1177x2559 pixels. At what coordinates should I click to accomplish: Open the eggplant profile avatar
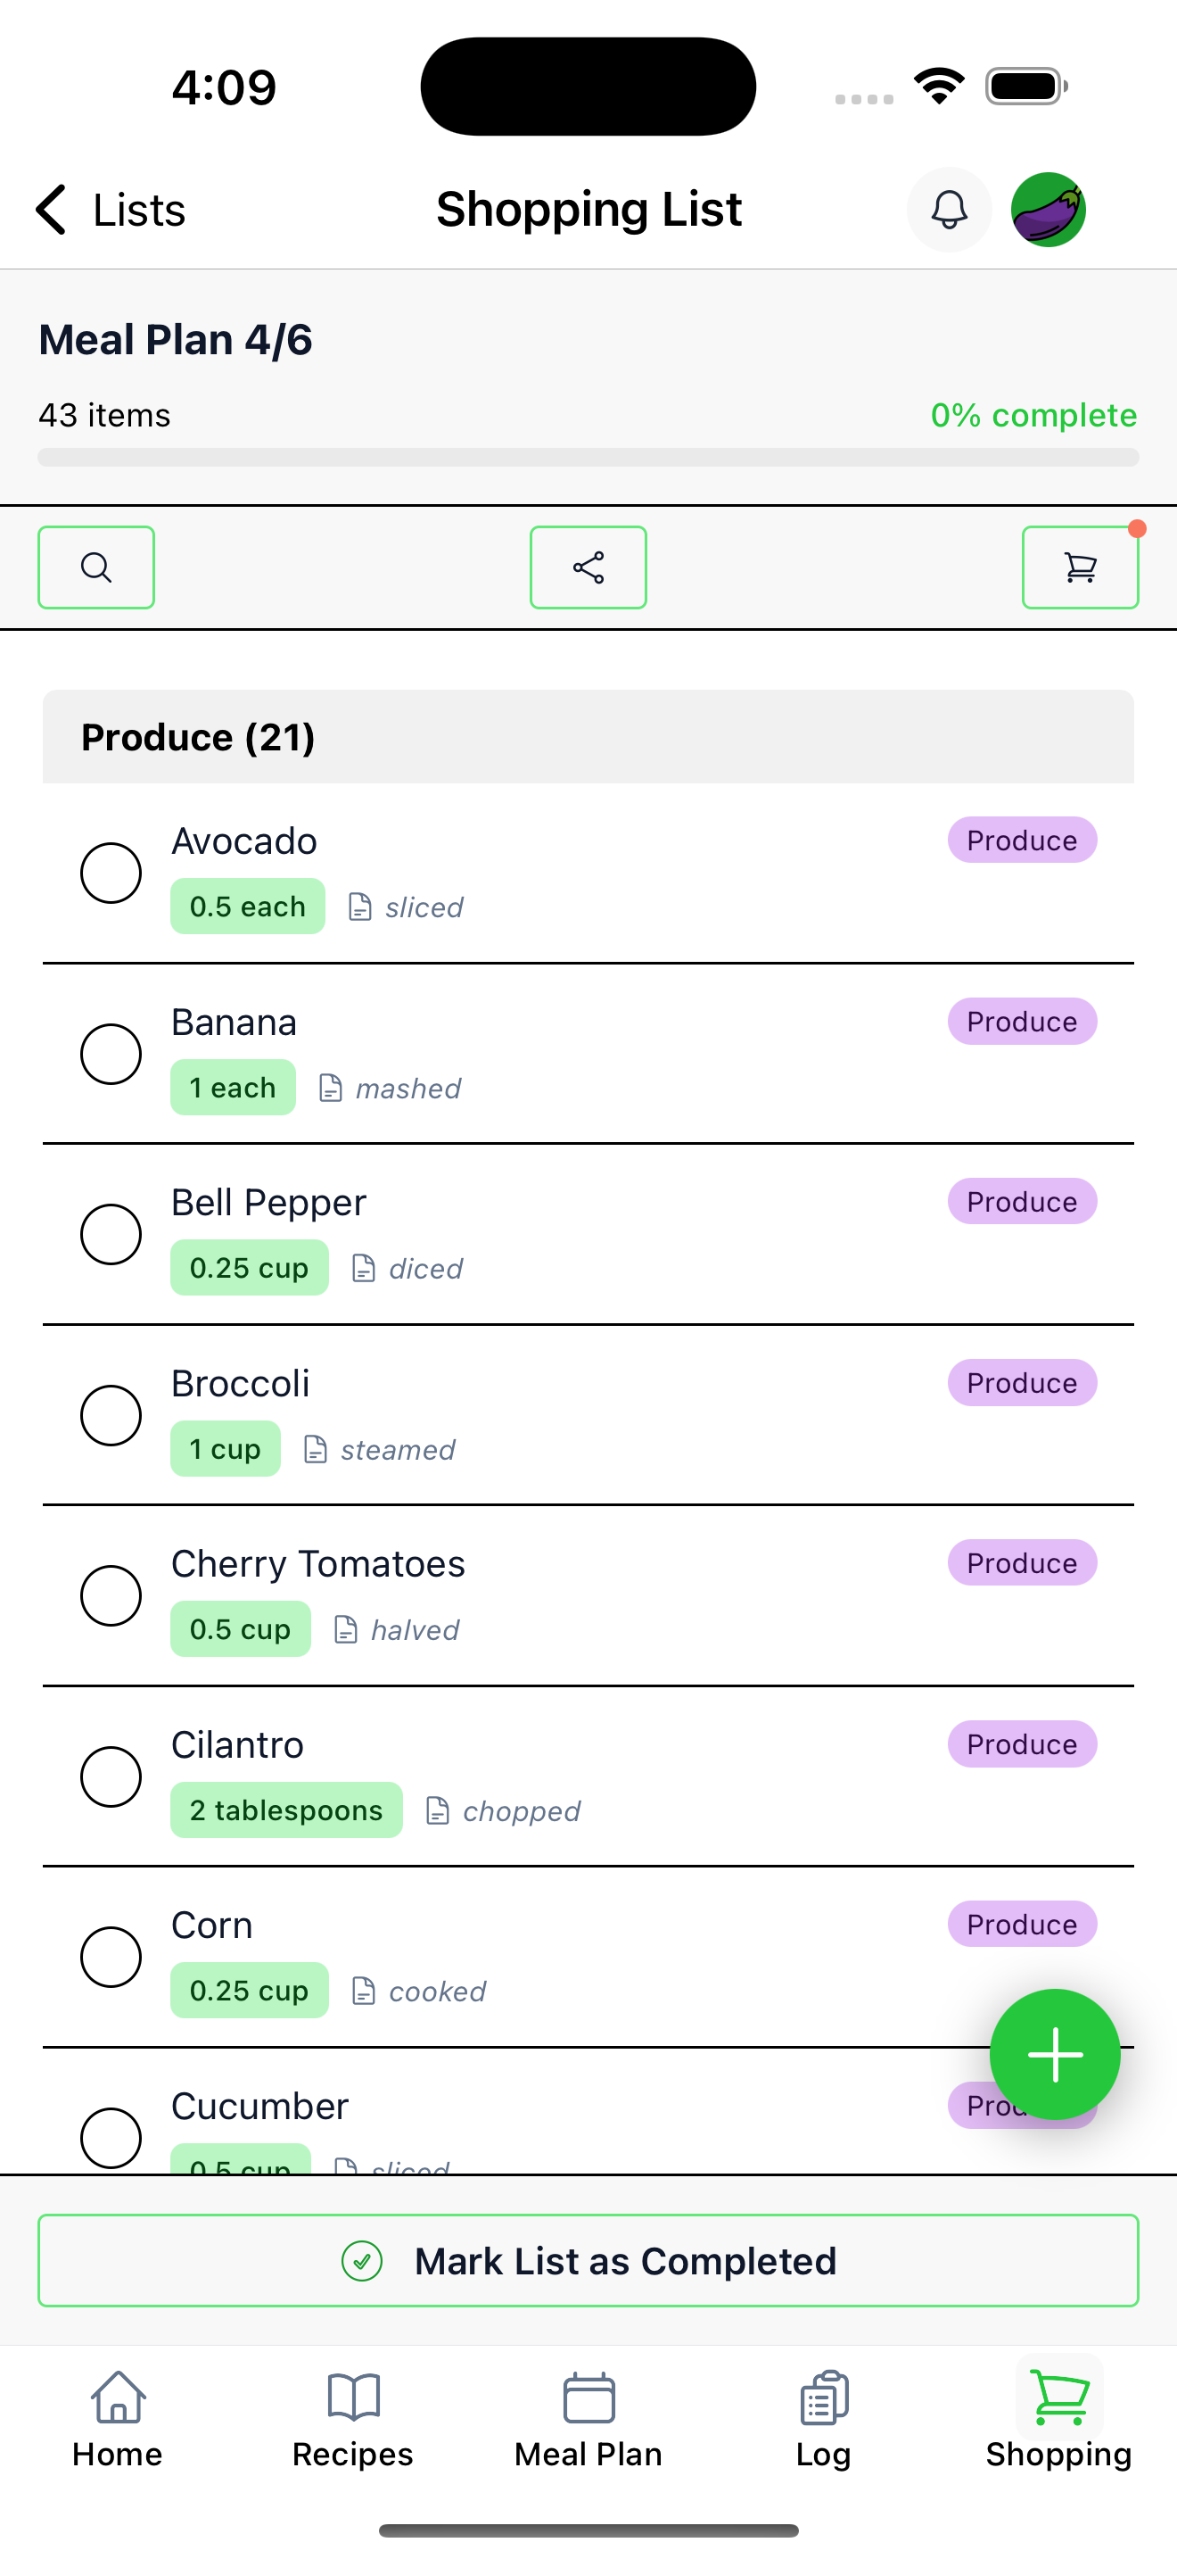(1048, 210)
